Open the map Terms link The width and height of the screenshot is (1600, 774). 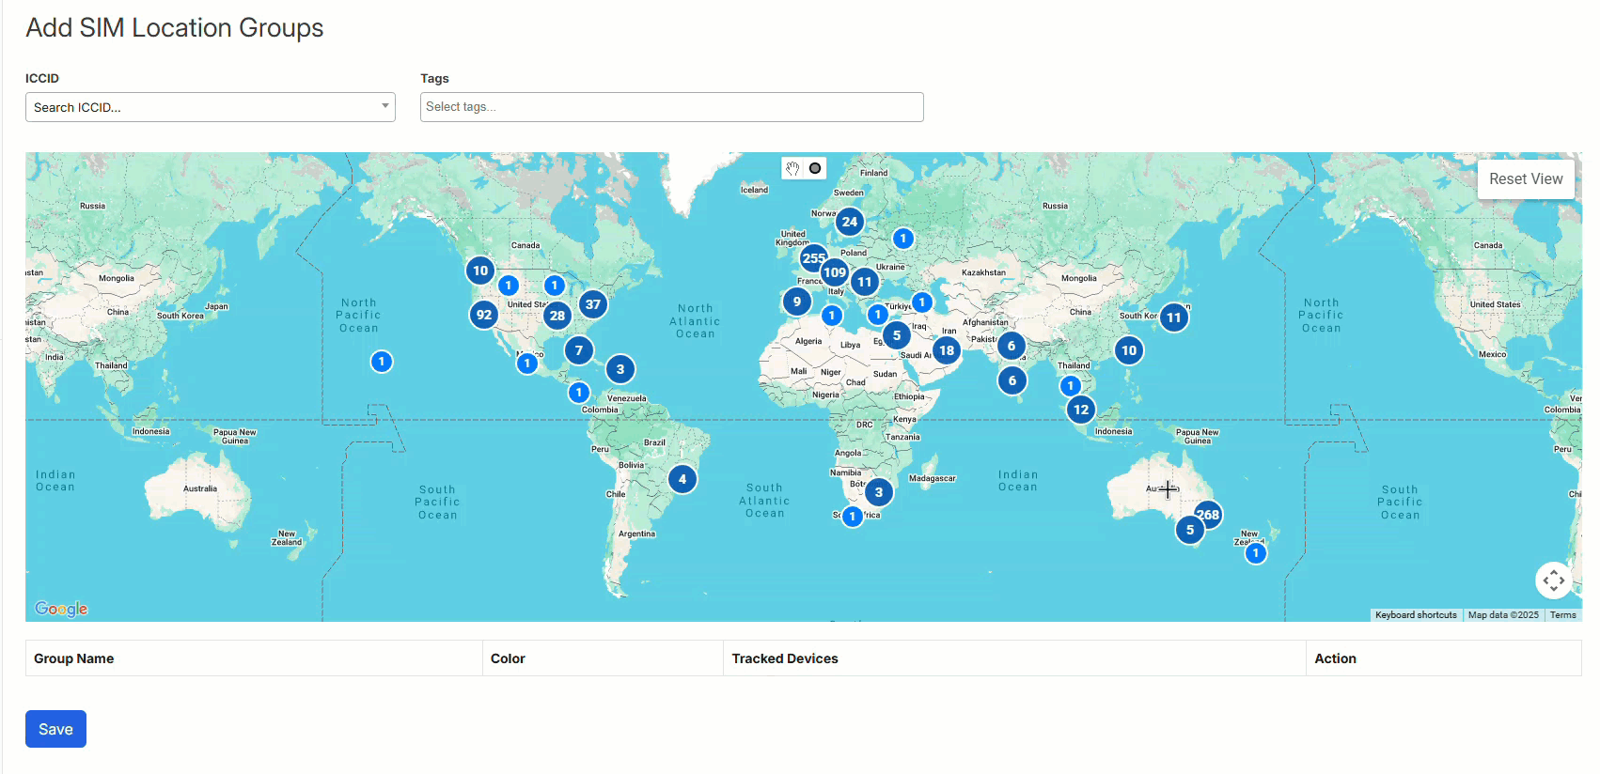(x=1562, y=615)
